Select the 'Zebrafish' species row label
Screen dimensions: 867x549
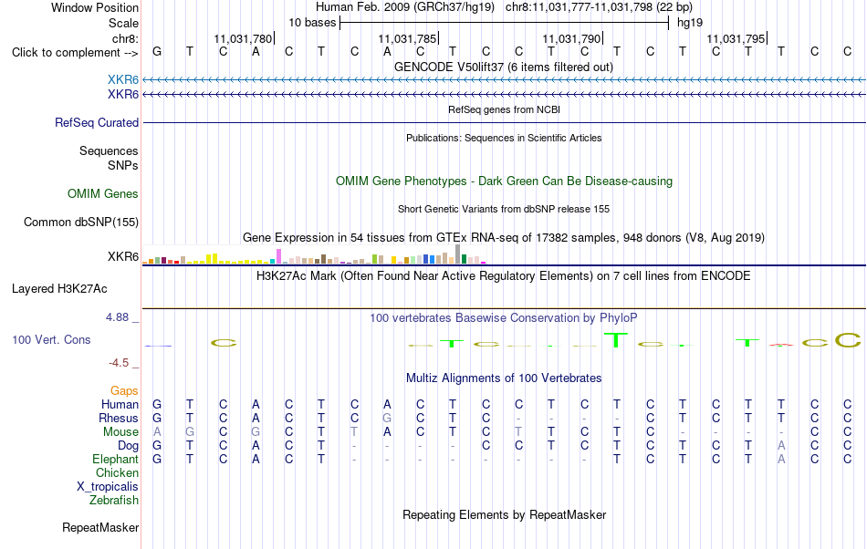tap(114, 501)
